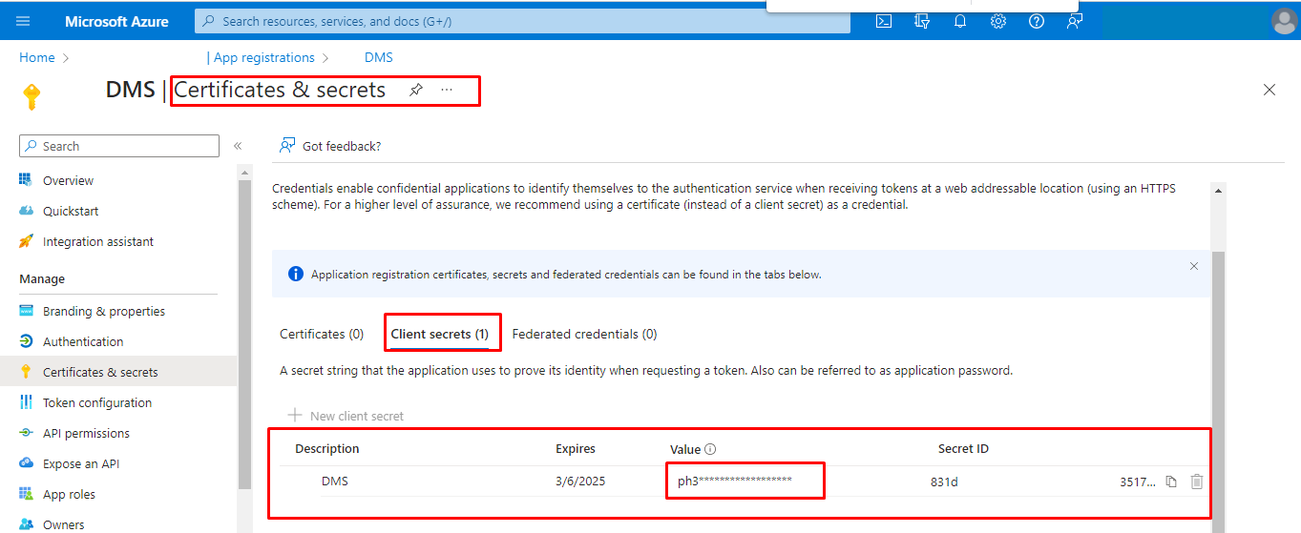Click the Microsoft Azure logo text
This screenshot has width=1301, height=533.
pyautogui.click(x=116, y=21)
